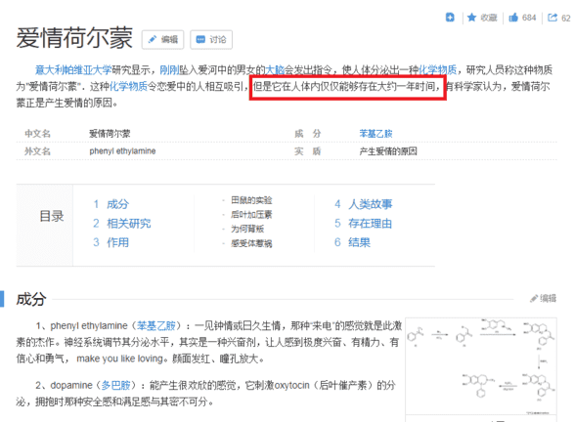Click the 目录 contents label
574x422 pixels.
52,216
